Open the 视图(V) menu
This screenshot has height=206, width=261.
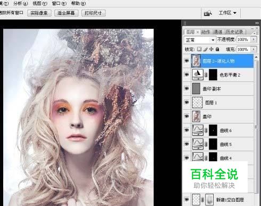(40, 3)
